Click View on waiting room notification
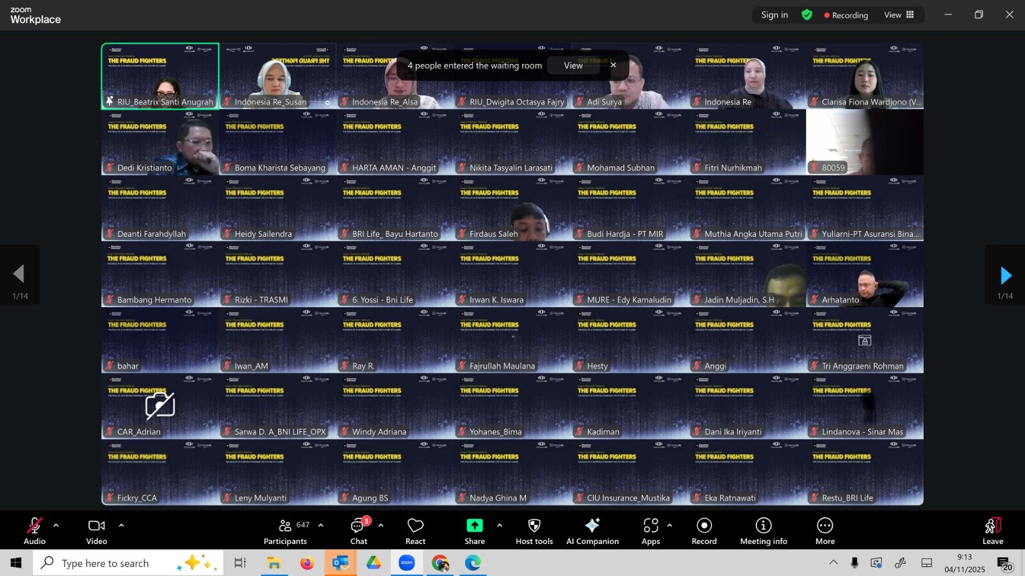1025x576 pixels. [x=573, y=65]
